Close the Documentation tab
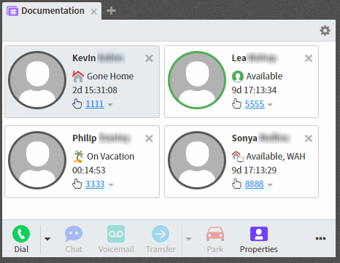This screenshot has width=340, height=263. click(94, 12)
